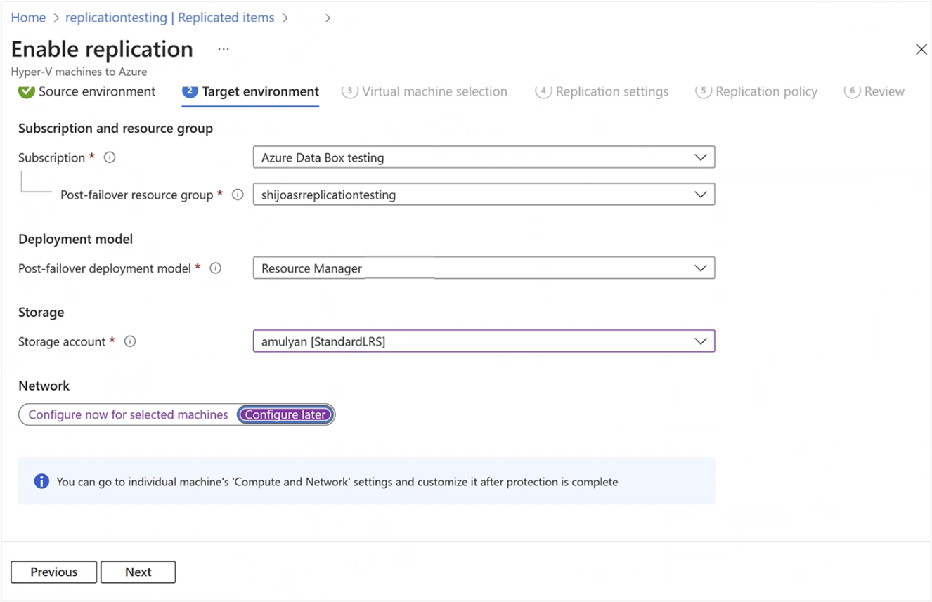Viewport: 932px width, 602px height.
Task: Click the Post-failover resource group info icon
Action: (238, 195)
